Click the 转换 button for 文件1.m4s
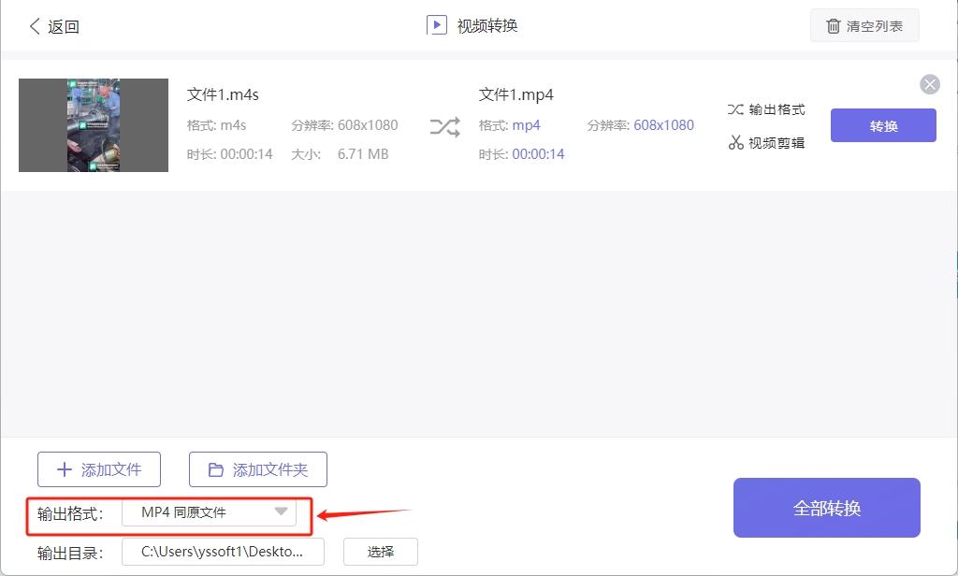The image size is (958, 576). 883,125
